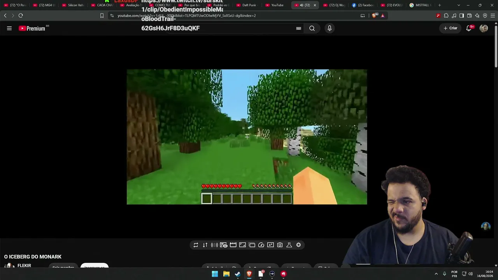This screenshot has width=498, height=280.
Task: Click the red extension icon in browser toolbar
Action: click(438, 16)
